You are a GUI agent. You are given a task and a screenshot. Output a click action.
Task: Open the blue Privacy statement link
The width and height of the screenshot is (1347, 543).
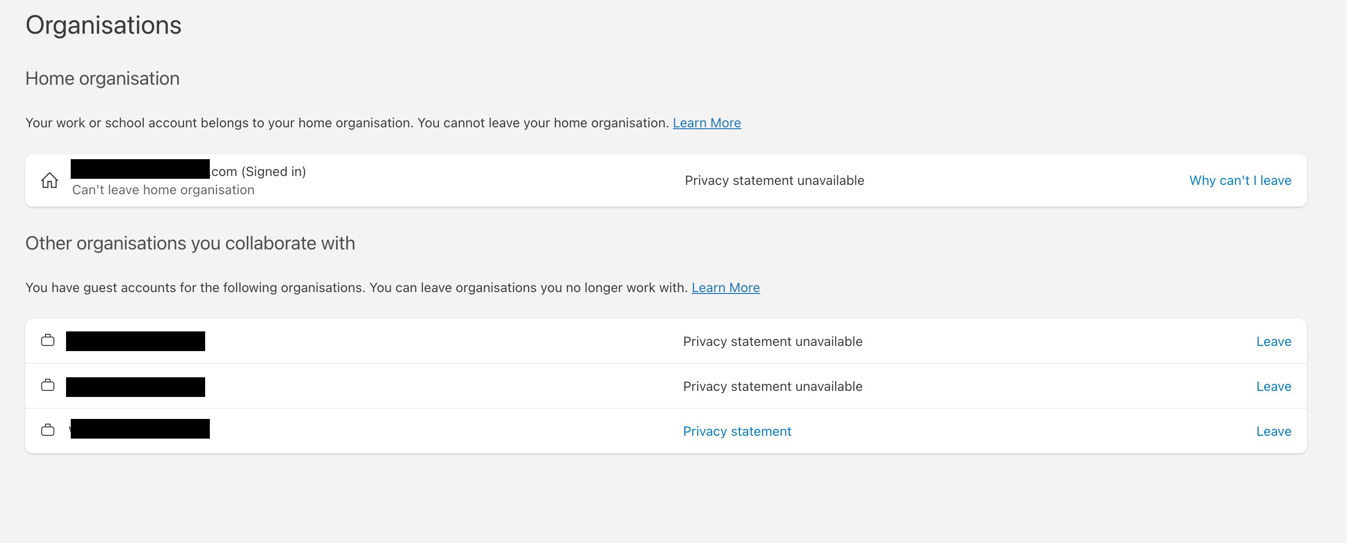tap(737, 431)
